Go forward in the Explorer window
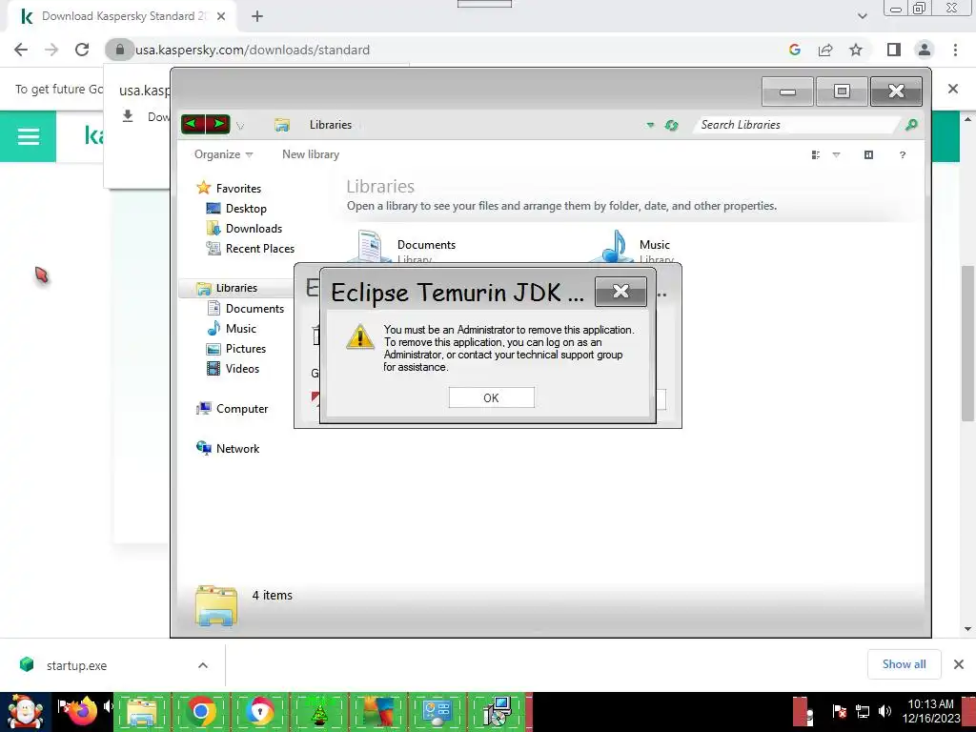Viewport: 976px width, 732px height. [218, 124]
